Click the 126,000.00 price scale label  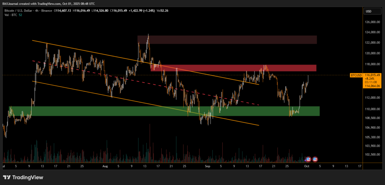pyautogui.click(x=373, y=22)
